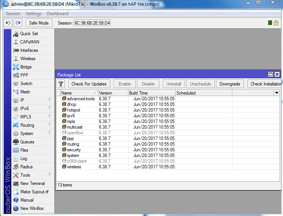Image resolution: width=283 pixels, height=216 pixels.
Task: Click the Enable button
Action: point(125,84)
